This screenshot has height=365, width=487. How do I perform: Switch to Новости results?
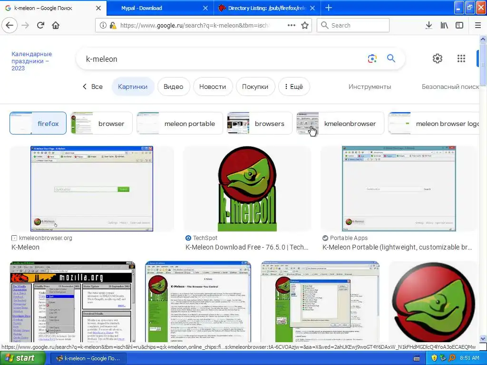[213, 86]
